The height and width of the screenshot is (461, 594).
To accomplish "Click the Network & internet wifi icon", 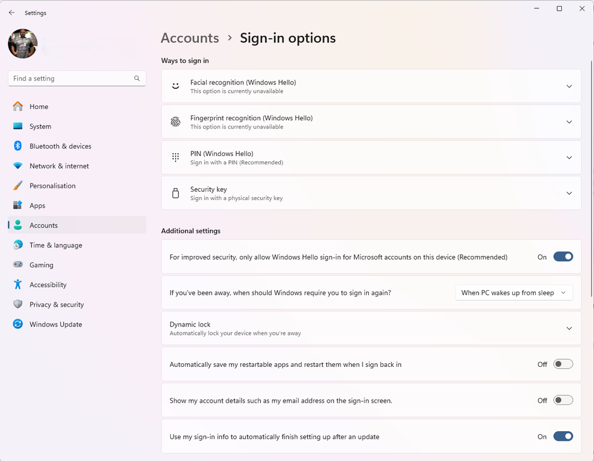I will (x=18, y=166).
